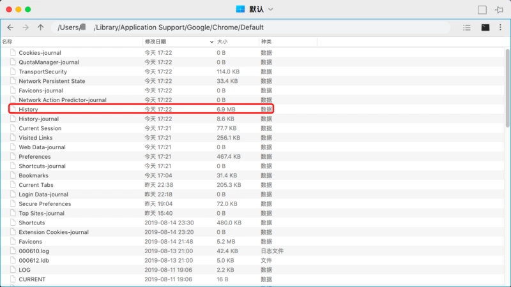Navigate up to parent folder
This screenshot has height=287, width=511.
coord(40,27)
